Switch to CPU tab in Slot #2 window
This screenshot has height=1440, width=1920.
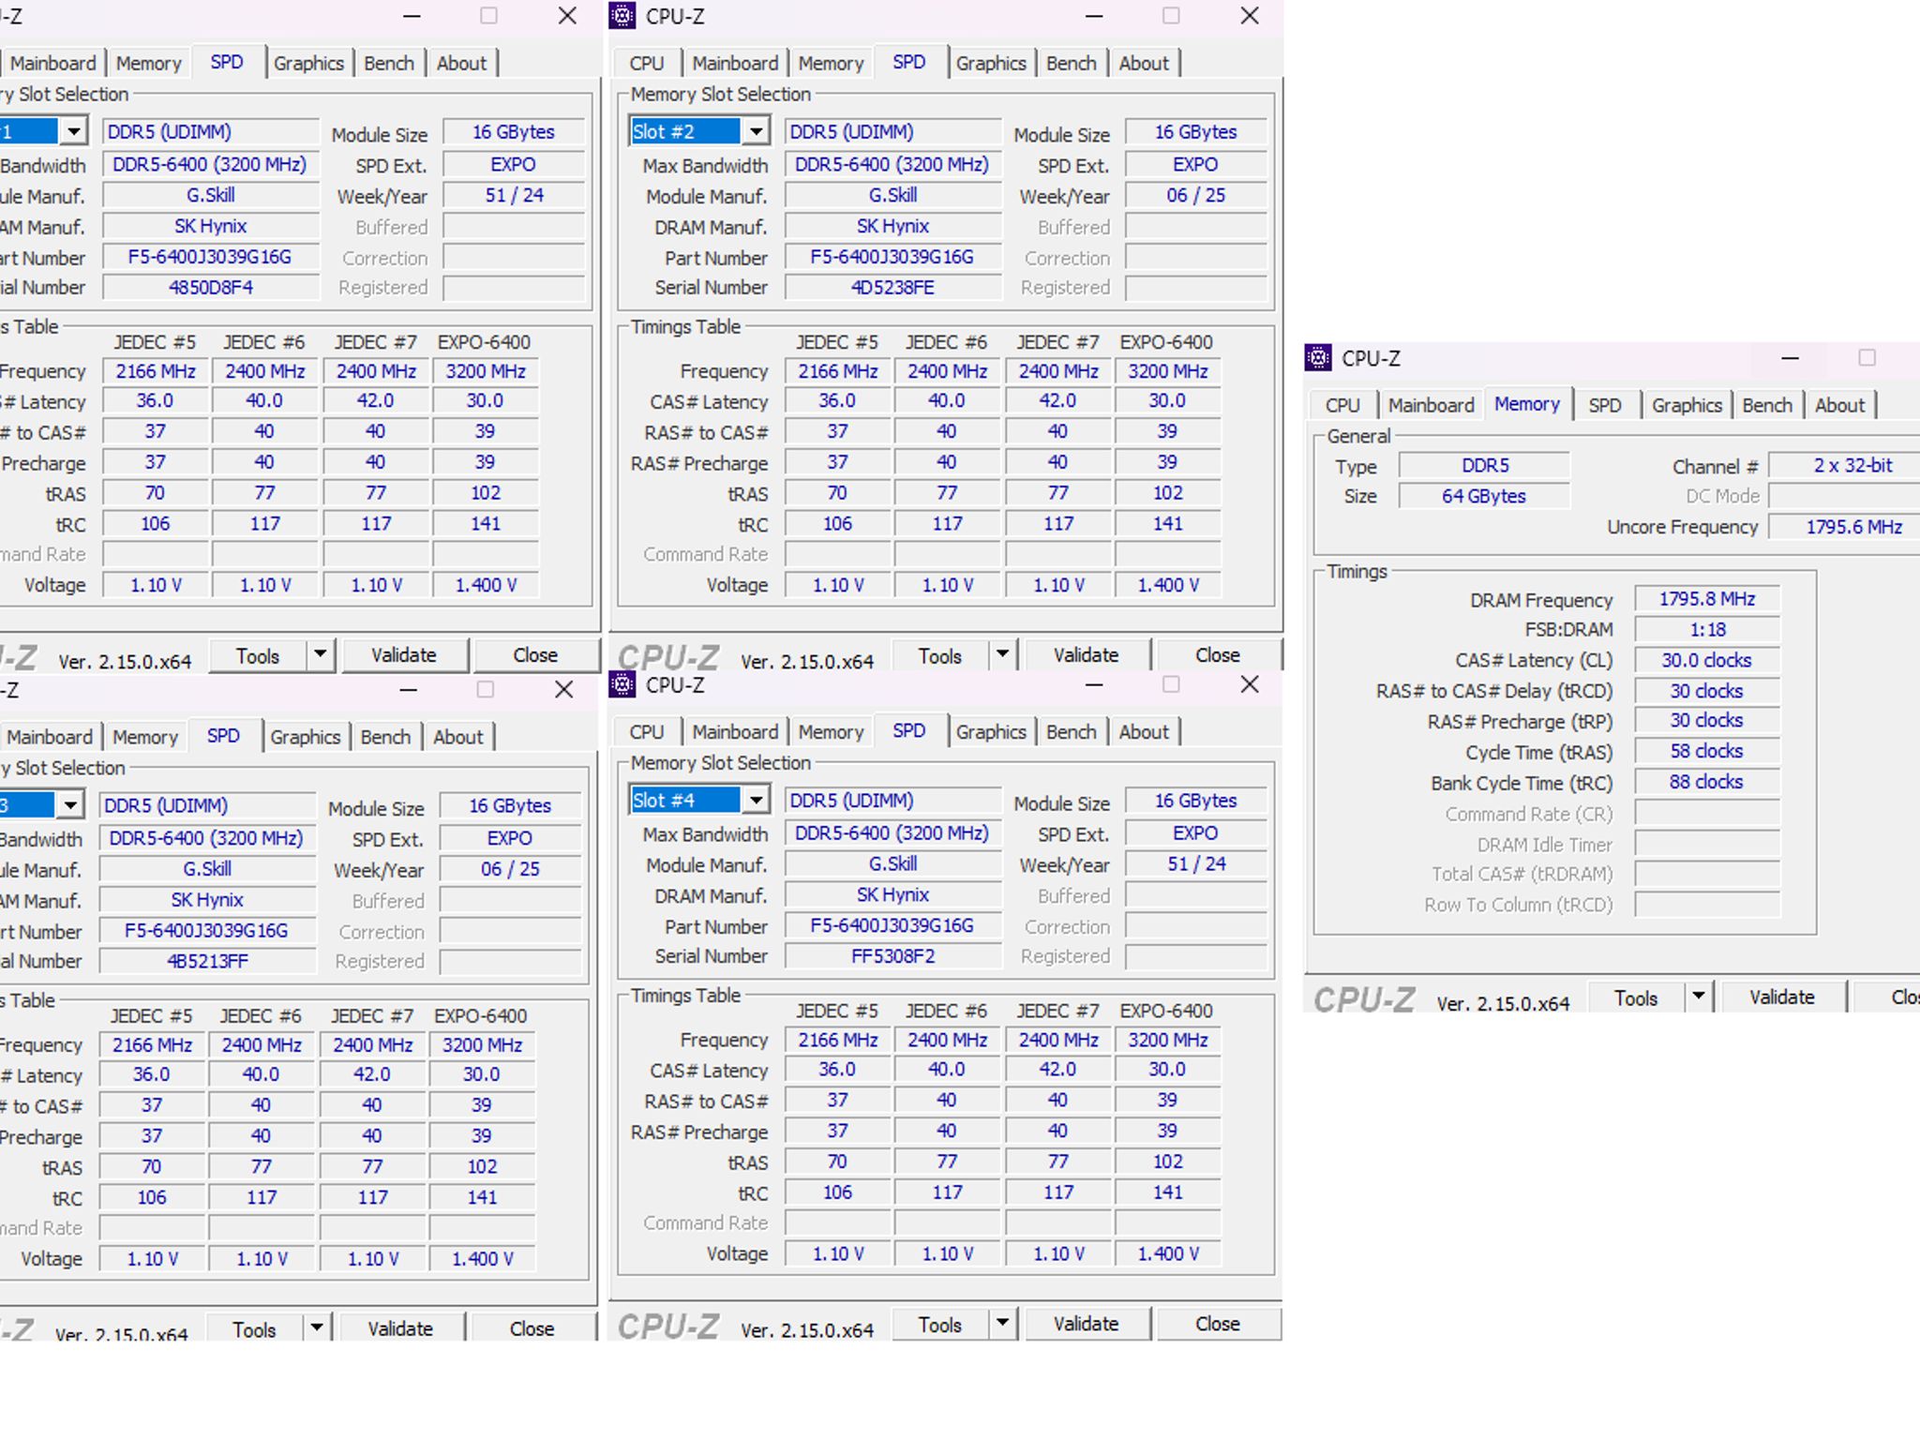647,64
